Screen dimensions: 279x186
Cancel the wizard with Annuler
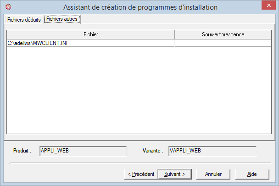click(x=213, y=174)
